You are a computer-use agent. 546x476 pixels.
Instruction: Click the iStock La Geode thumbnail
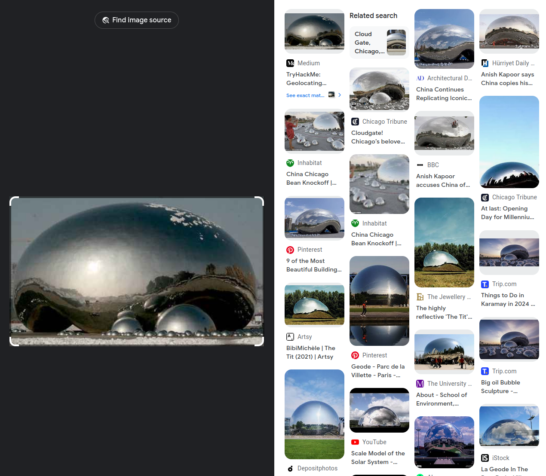coord(509,426)
